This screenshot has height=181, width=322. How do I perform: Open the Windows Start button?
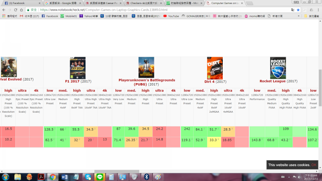point(5,177)
